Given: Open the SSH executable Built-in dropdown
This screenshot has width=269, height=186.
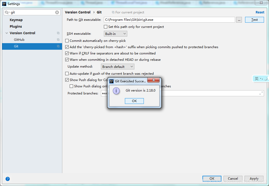Looking at the screenshot, I should tap(115, 34).
